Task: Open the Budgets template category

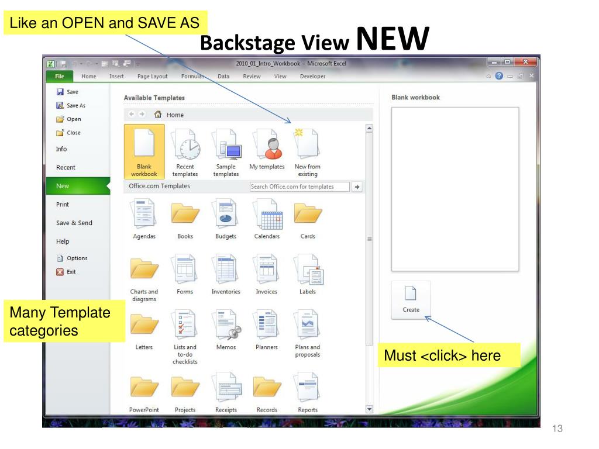Action: point(226,219)
